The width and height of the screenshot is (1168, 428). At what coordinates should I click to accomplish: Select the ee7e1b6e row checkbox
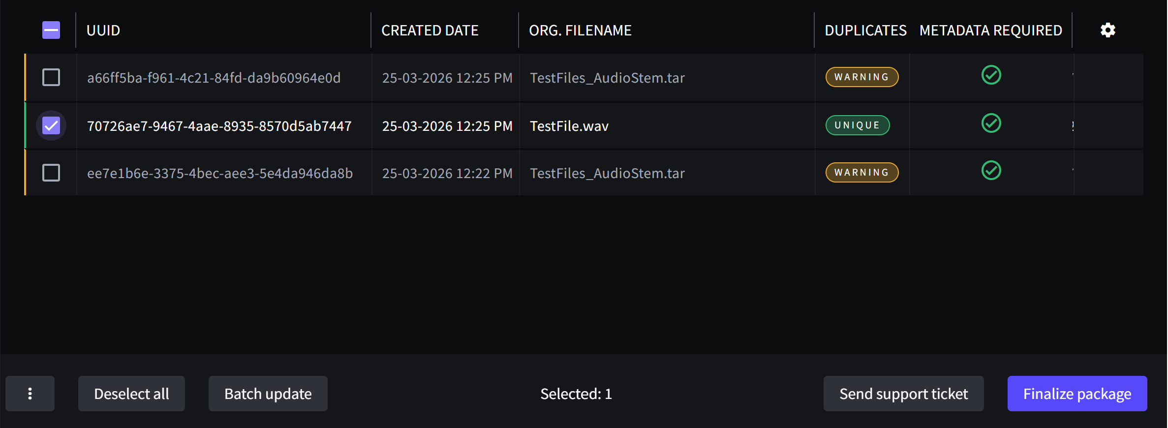51,173
